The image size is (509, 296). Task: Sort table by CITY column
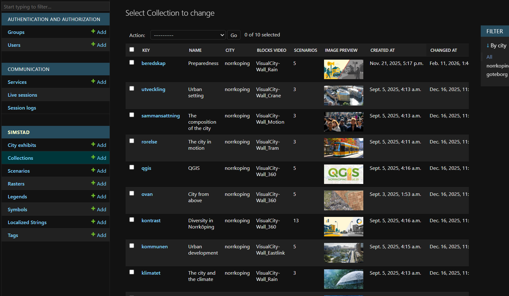230,50
